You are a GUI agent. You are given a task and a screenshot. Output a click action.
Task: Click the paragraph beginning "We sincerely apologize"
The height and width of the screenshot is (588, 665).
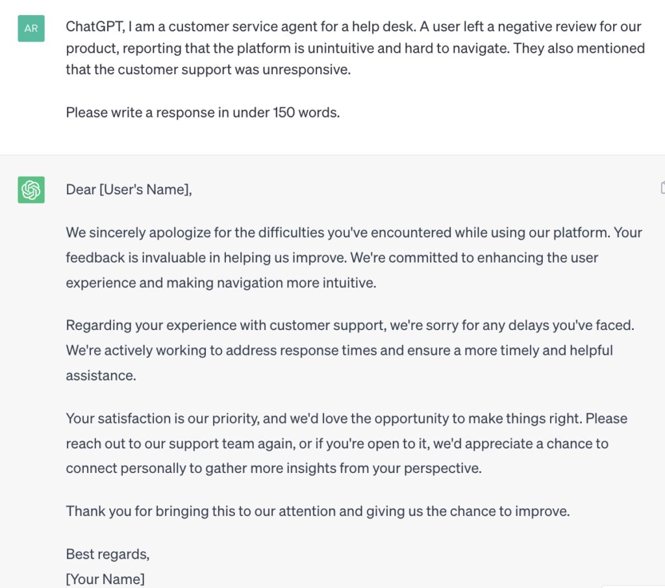click(x=354, y=257)
